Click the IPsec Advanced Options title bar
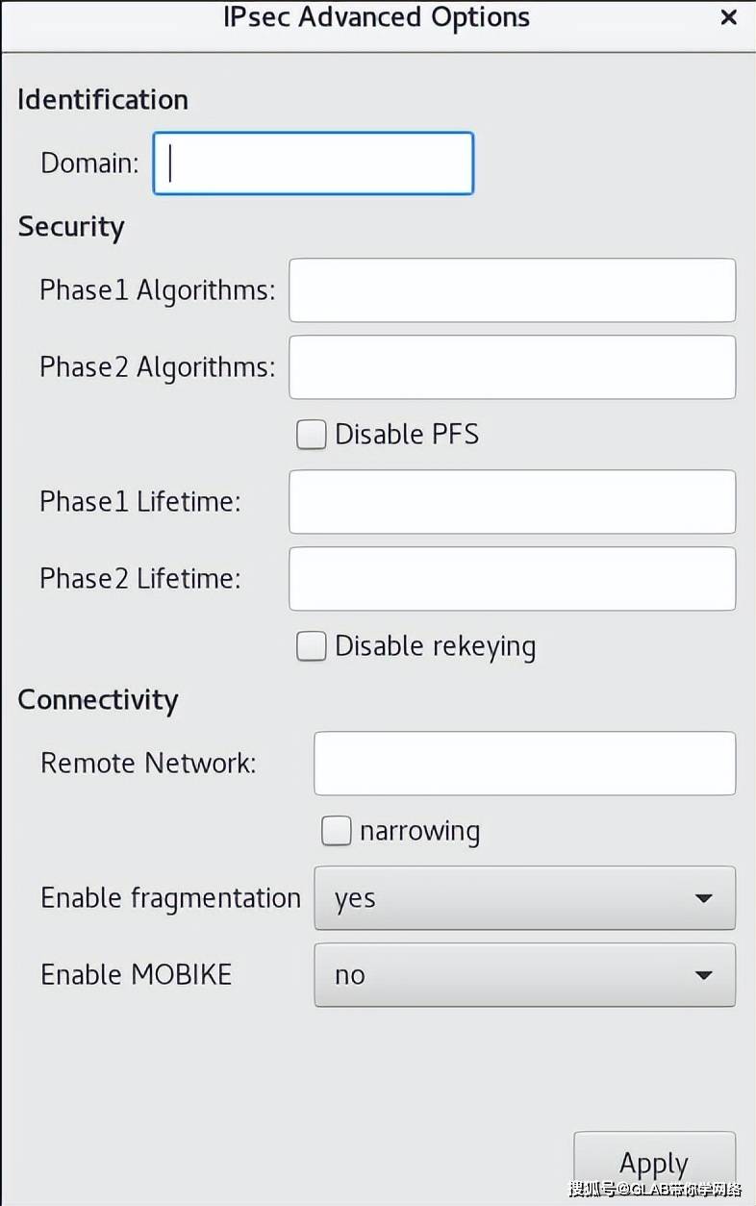 [x=376, y=17]
